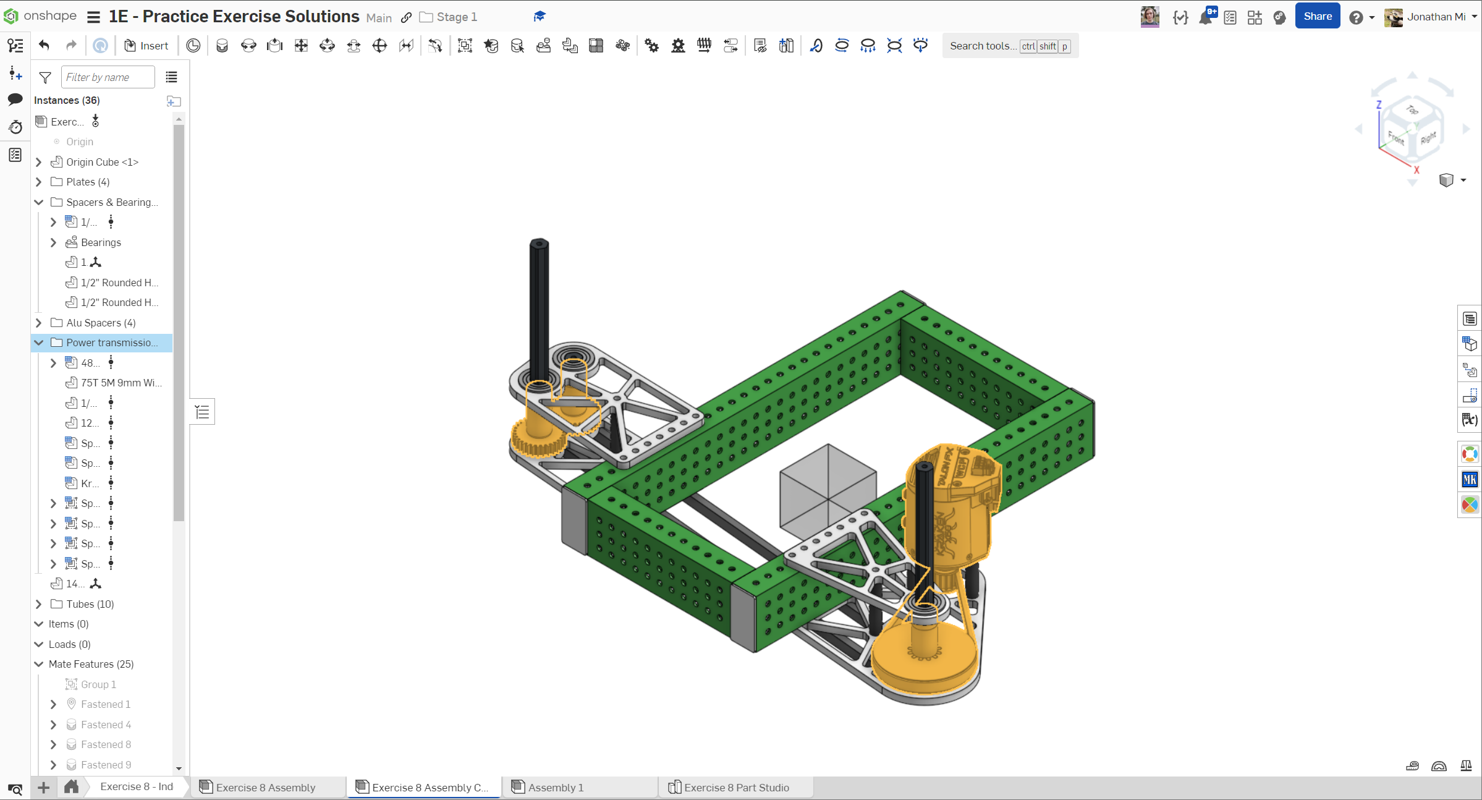This screenshot has width=1482, height=800.
Task: Switch to the Assembly 1 tab
Action: 556,787
